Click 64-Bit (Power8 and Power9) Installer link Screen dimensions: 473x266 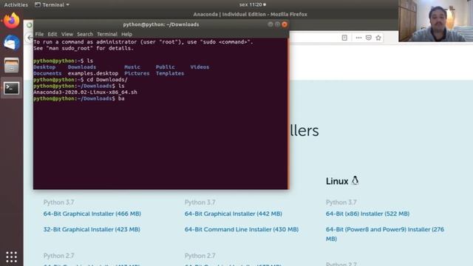tap(384, 233)
